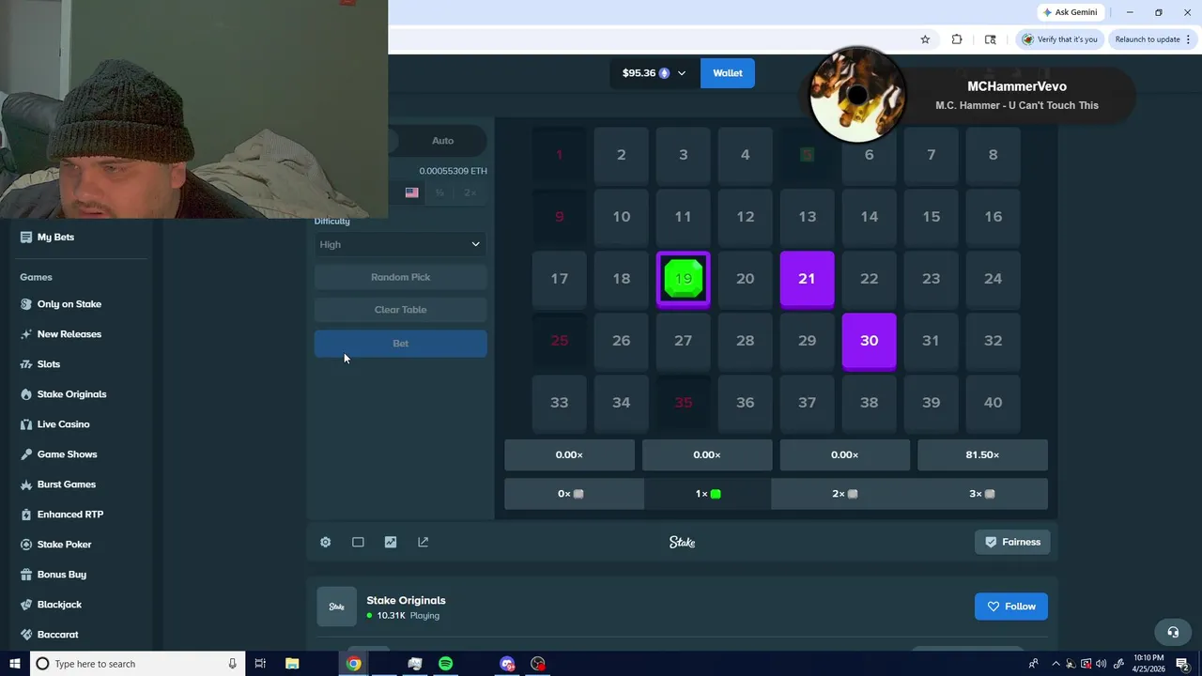Viewport: 1202px width, 676px height.
Task: Select keno tile number 27
Action: point(683,341)
